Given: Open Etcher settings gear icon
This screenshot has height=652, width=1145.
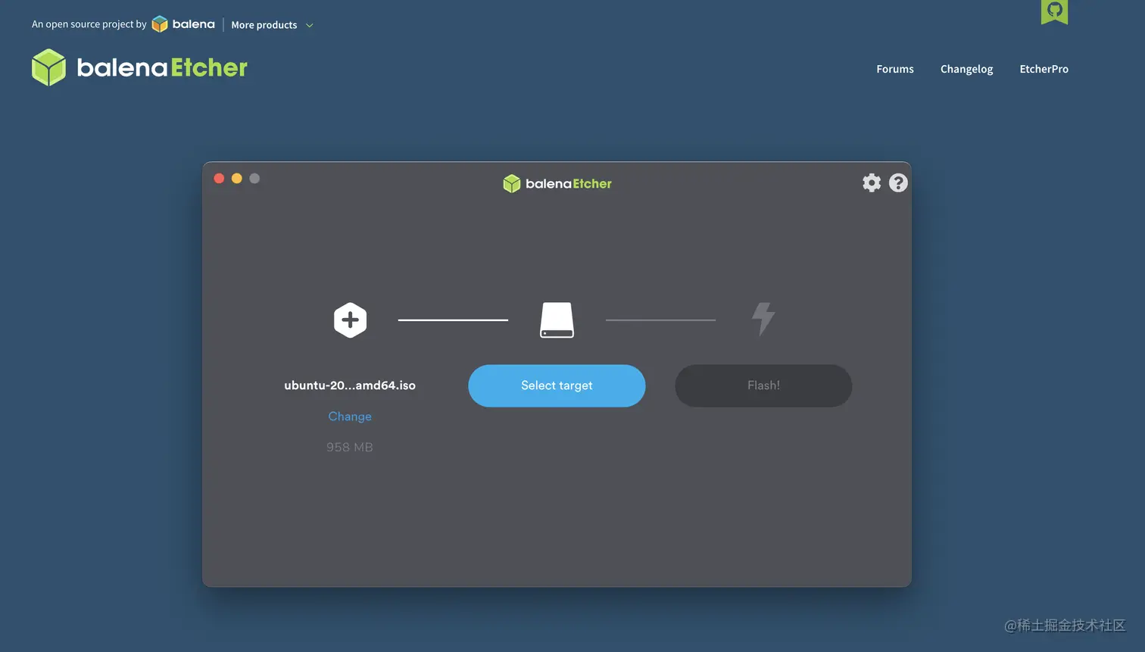Looking at the screenshot, I should 872,182.
